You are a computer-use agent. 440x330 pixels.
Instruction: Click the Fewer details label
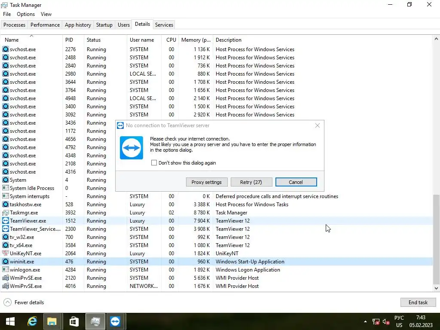pos(29,302)
